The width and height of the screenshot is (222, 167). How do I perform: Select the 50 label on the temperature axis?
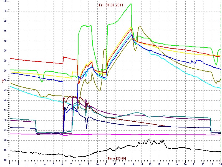click(5, 81)
